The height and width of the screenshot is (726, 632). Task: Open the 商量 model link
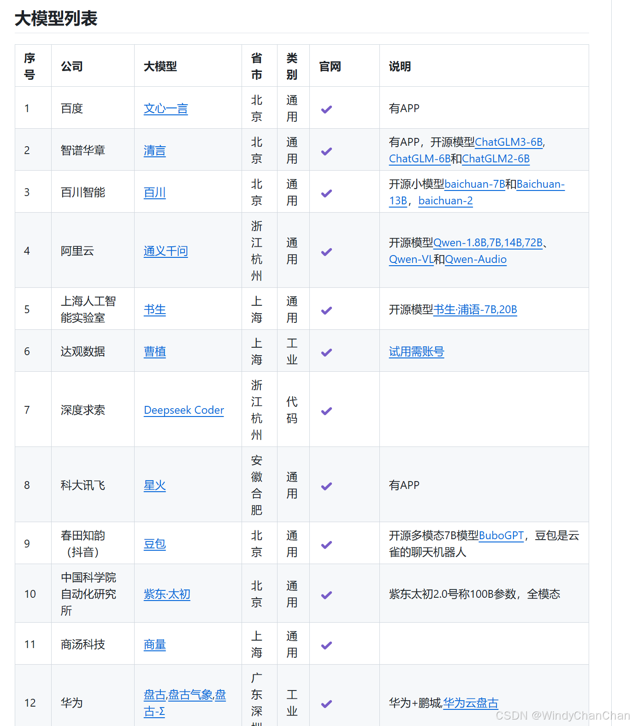point(155,645)
